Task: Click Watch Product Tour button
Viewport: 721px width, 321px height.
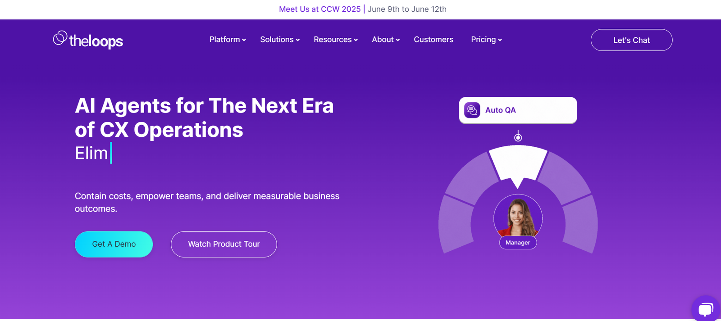Action: tap(224, 244)
